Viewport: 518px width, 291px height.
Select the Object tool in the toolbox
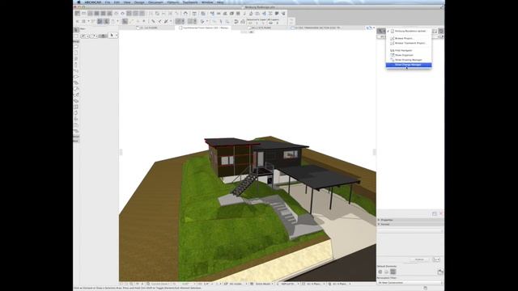(75, 120)
